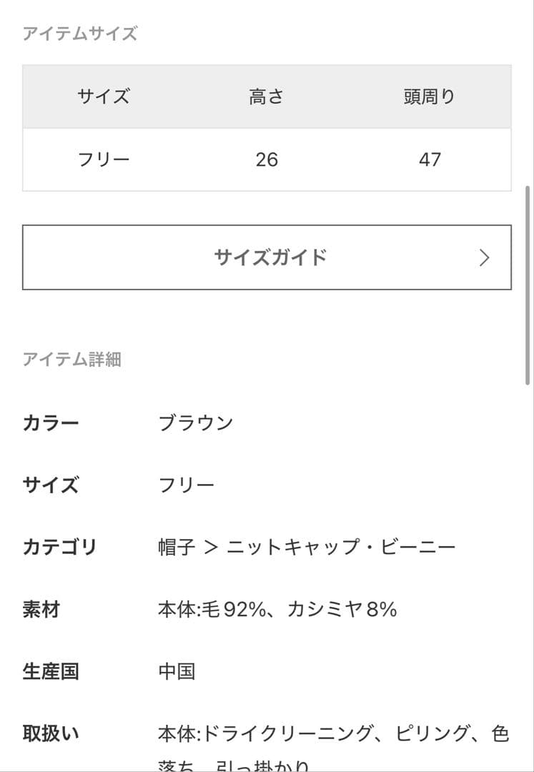Select the 高さ column header

point(267,98)
